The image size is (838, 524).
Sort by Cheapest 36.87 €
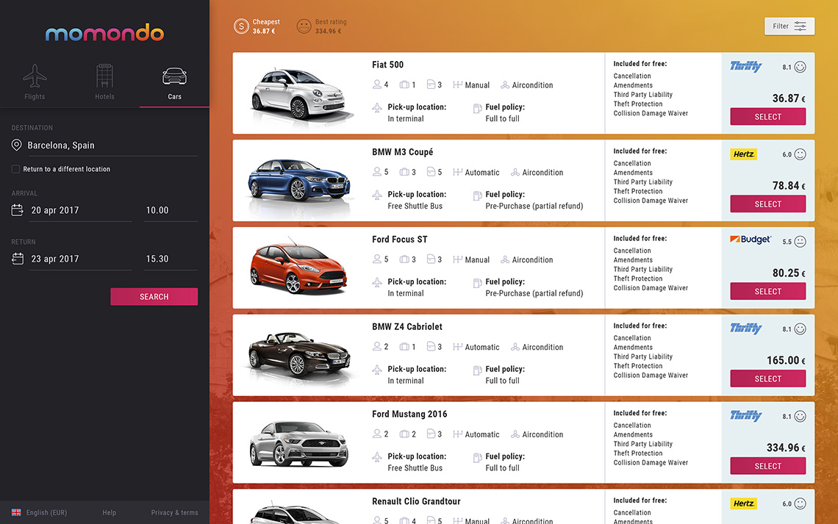[x=257, y=26]
